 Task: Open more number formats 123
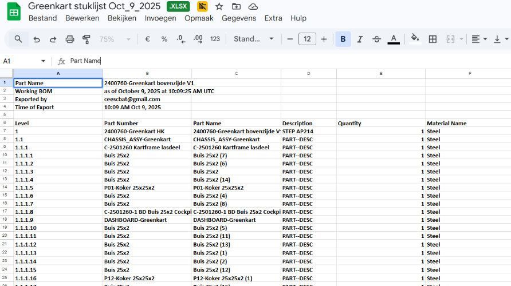tap(215, 39)
